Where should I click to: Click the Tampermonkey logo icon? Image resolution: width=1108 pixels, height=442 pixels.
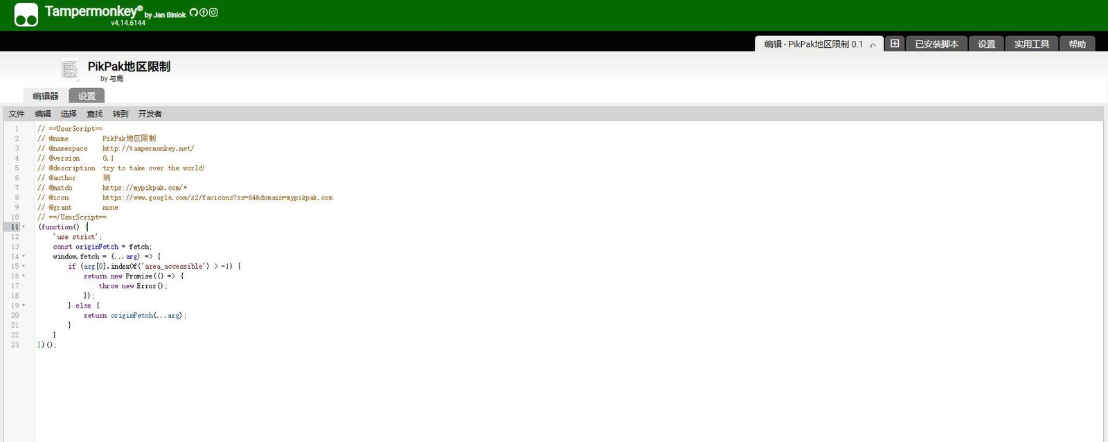pyautogui.click(x=26, y=15)
